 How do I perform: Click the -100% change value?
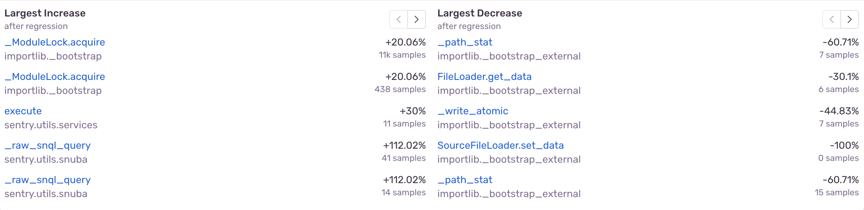pos(844,145)
